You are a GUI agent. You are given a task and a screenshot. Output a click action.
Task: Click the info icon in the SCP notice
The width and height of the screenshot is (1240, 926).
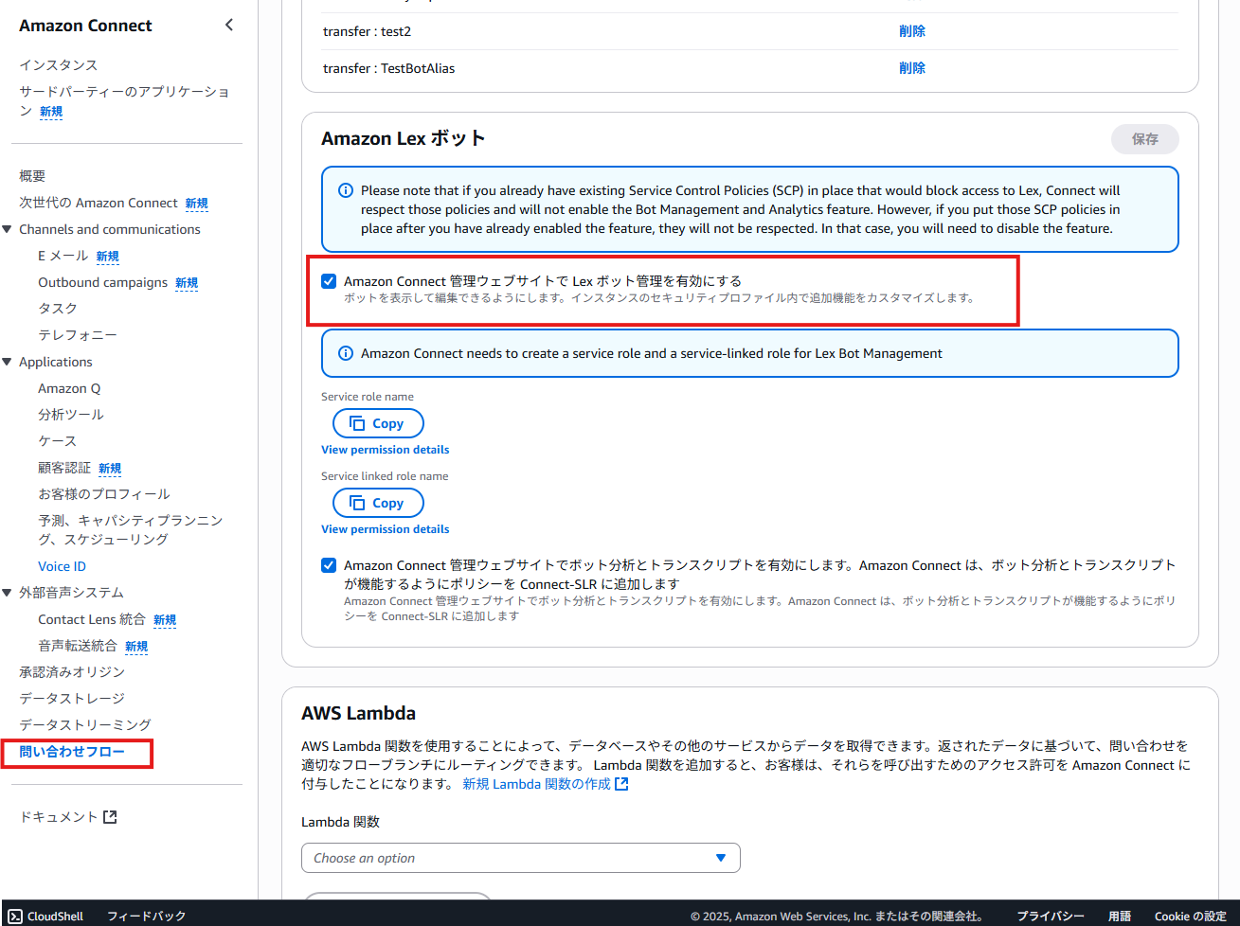click(346, 190)
